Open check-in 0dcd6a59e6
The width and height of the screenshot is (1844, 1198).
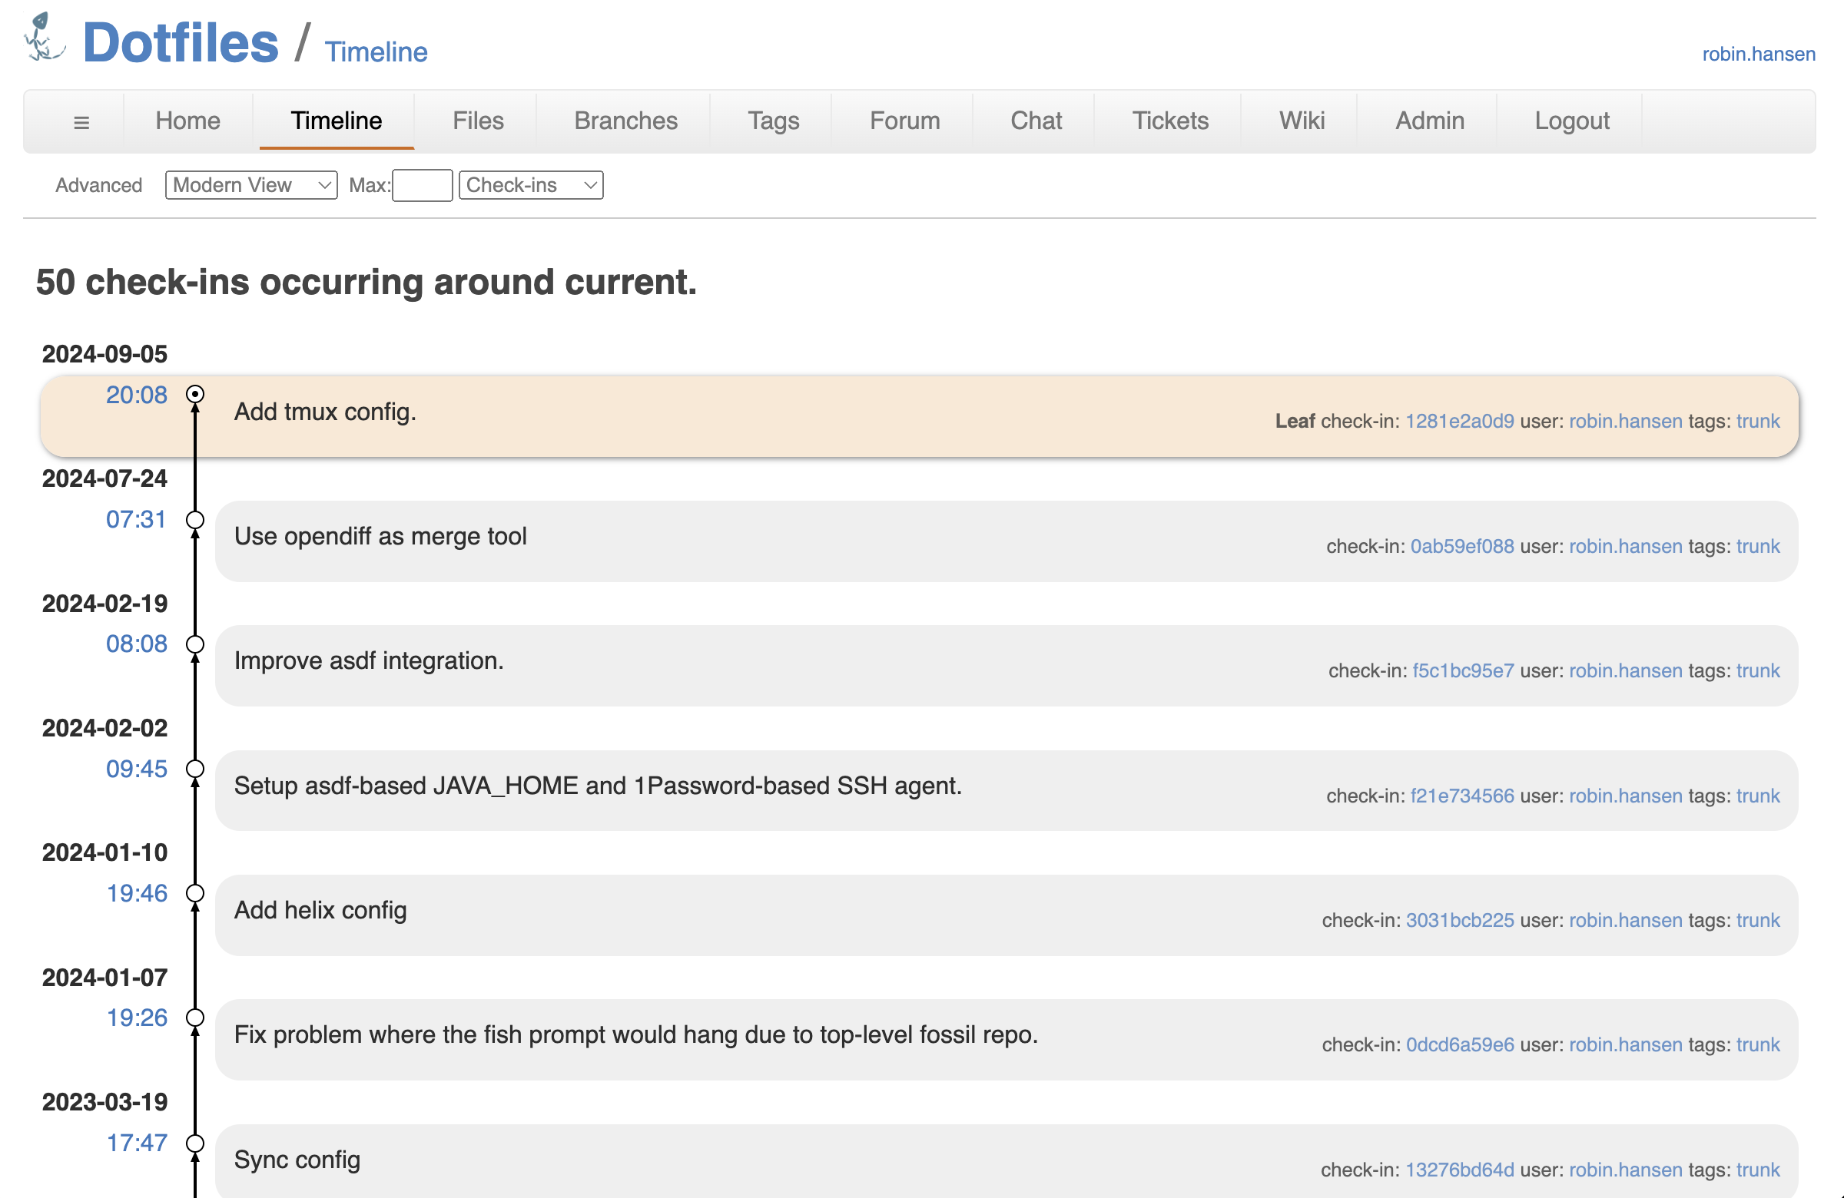1461,1044
